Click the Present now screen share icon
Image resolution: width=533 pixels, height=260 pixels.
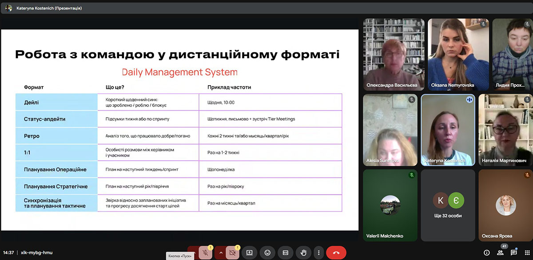point(249,252)
